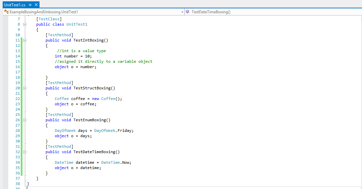Viewport: 362px width, 189px height.
Task: Close the UnitTest1.cs tab
Action: click(x=36, y=5)
